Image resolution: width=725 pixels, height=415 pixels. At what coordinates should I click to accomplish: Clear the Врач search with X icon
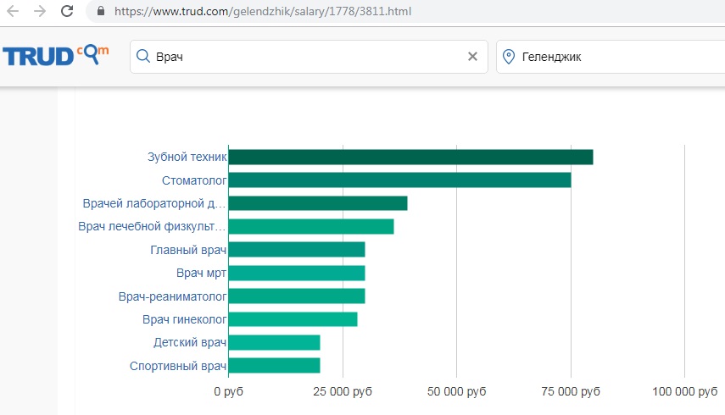(472, 56)
